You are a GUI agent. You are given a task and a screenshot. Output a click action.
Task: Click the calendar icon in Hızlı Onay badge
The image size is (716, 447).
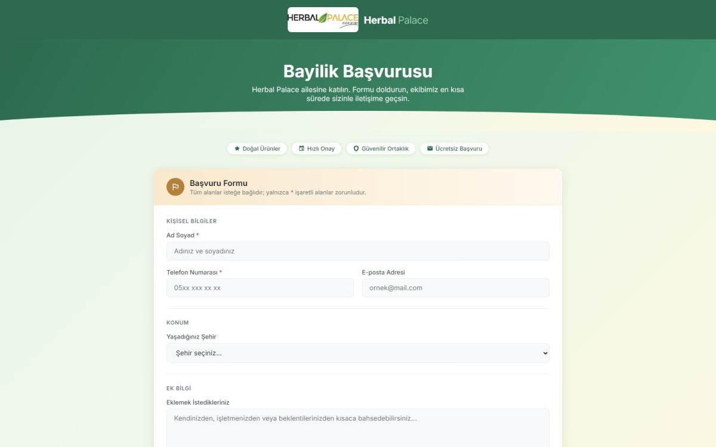[301, 148]
